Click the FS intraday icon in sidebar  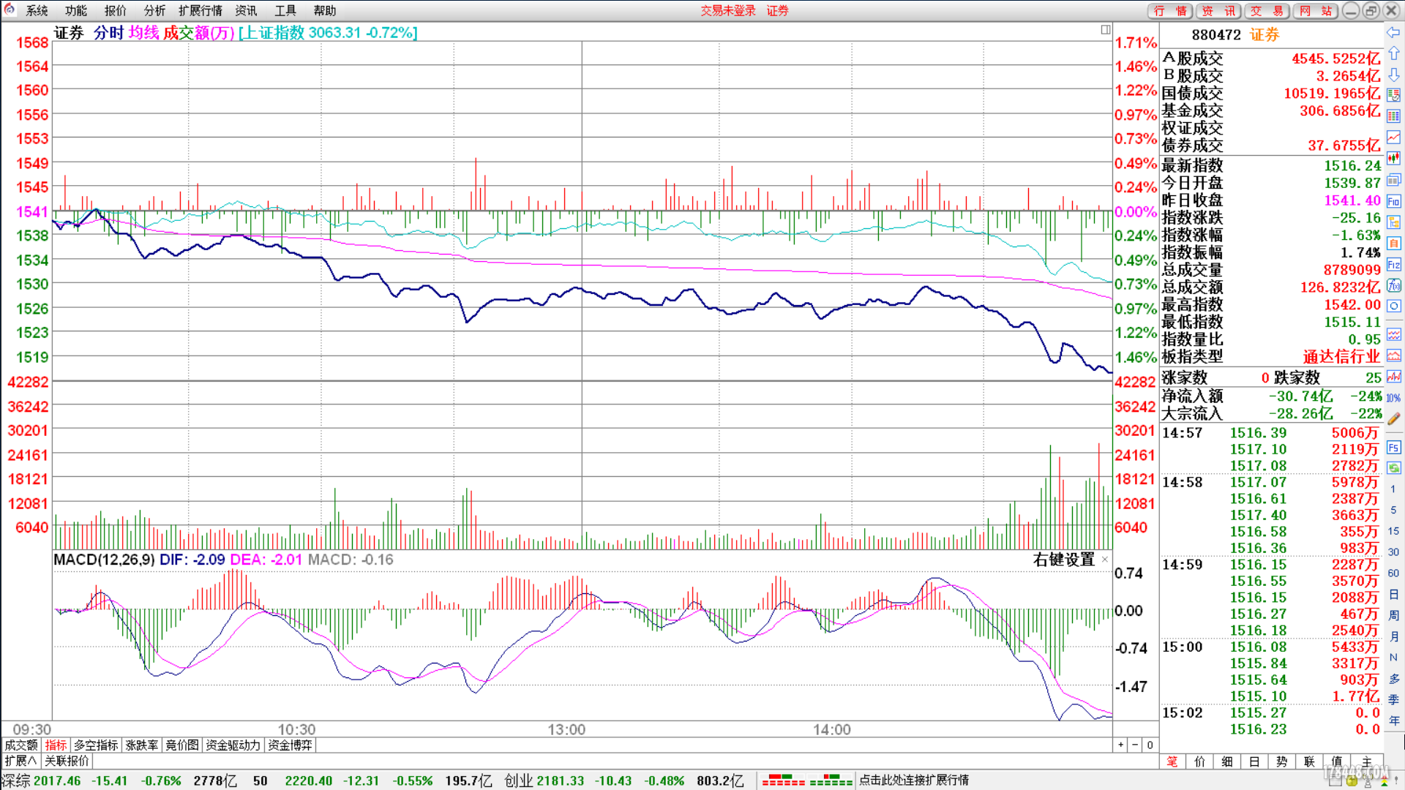pyautogui.click(x=1393, y=447)
